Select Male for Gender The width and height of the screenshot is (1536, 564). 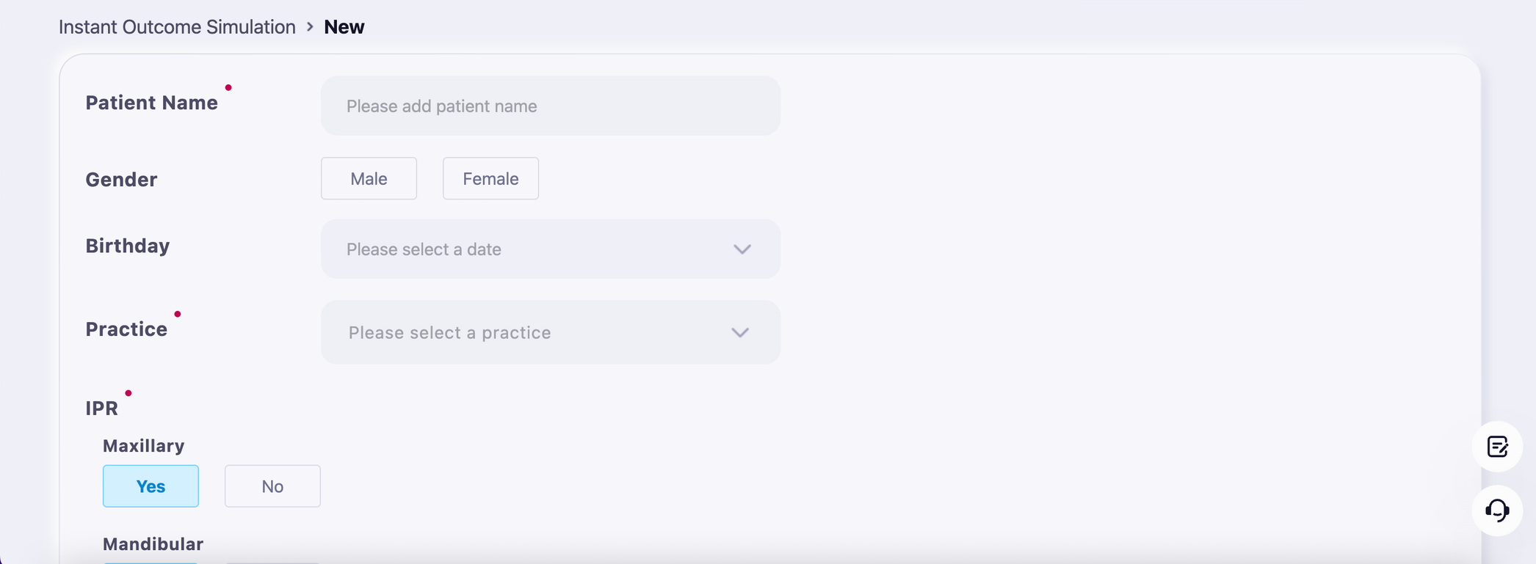(x=369, y=178)
